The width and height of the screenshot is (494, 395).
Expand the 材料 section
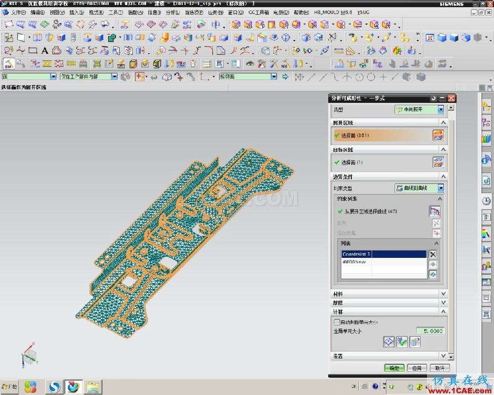pos(444,294)
